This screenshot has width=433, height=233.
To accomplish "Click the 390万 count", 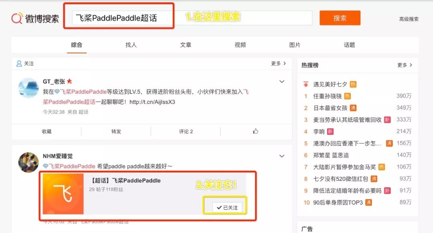I will [404, 96].
